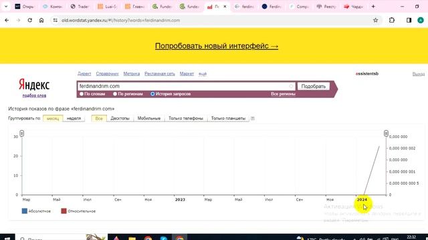Toggle the 'Абсолютное' legend series
This screenshot has height=240, width=428.
[36, 211]
